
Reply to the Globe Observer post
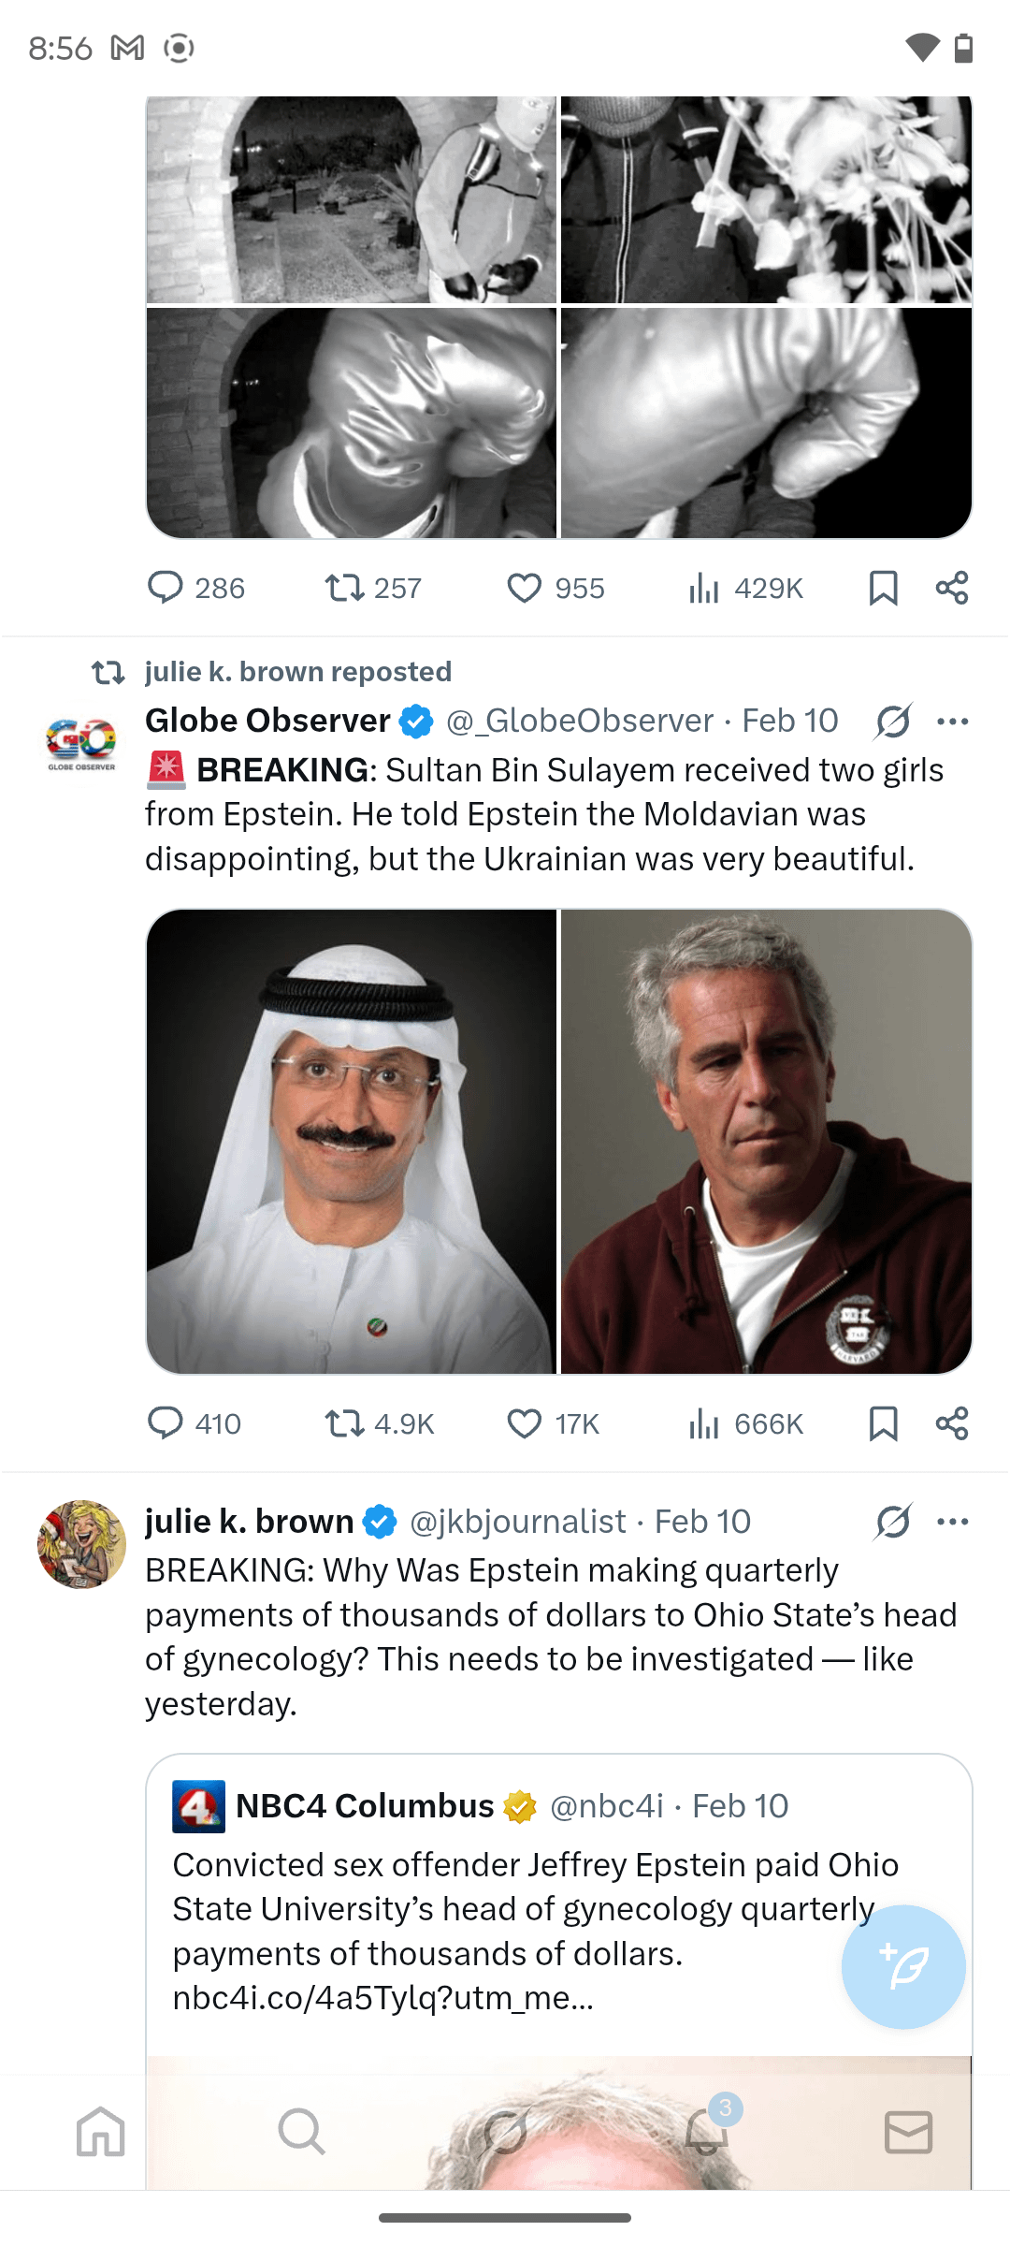click(166, 1423)
